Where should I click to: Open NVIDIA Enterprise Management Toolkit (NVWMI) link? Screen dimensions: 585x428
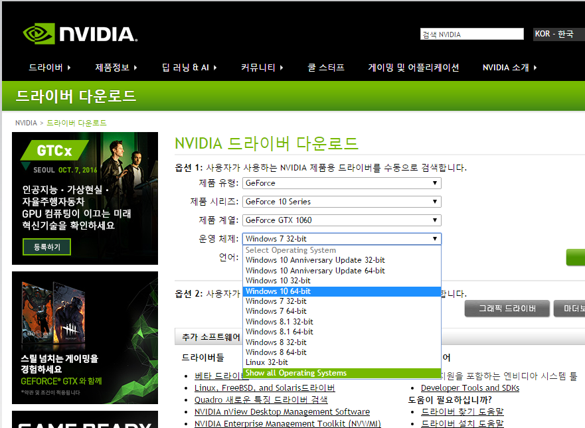[x=288, y=423]
